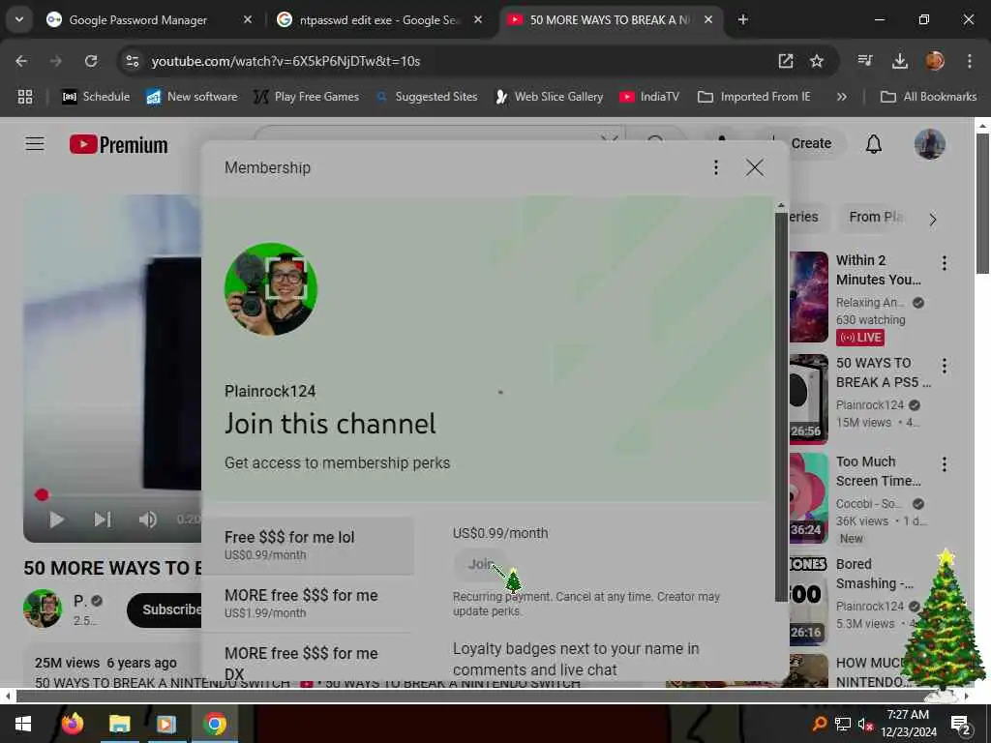This screenshot has width=991, height=743.
Task: Open options for Within 2 Minutes video
Action: click(x=944, y=263)
